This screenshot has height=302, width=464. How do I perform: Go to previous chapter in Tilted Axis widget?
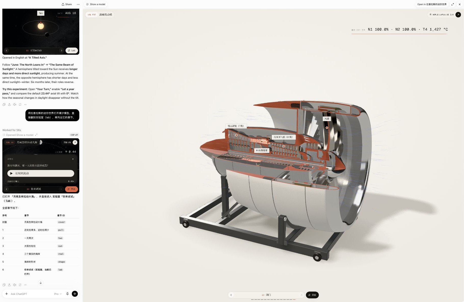(x=7, y=50)
